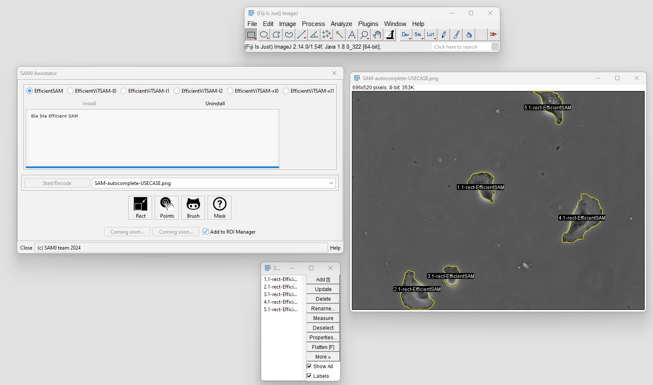Select 1.1-rect-Effici... ROI list entry
This screenshot has width=653, height=385.
281,279
